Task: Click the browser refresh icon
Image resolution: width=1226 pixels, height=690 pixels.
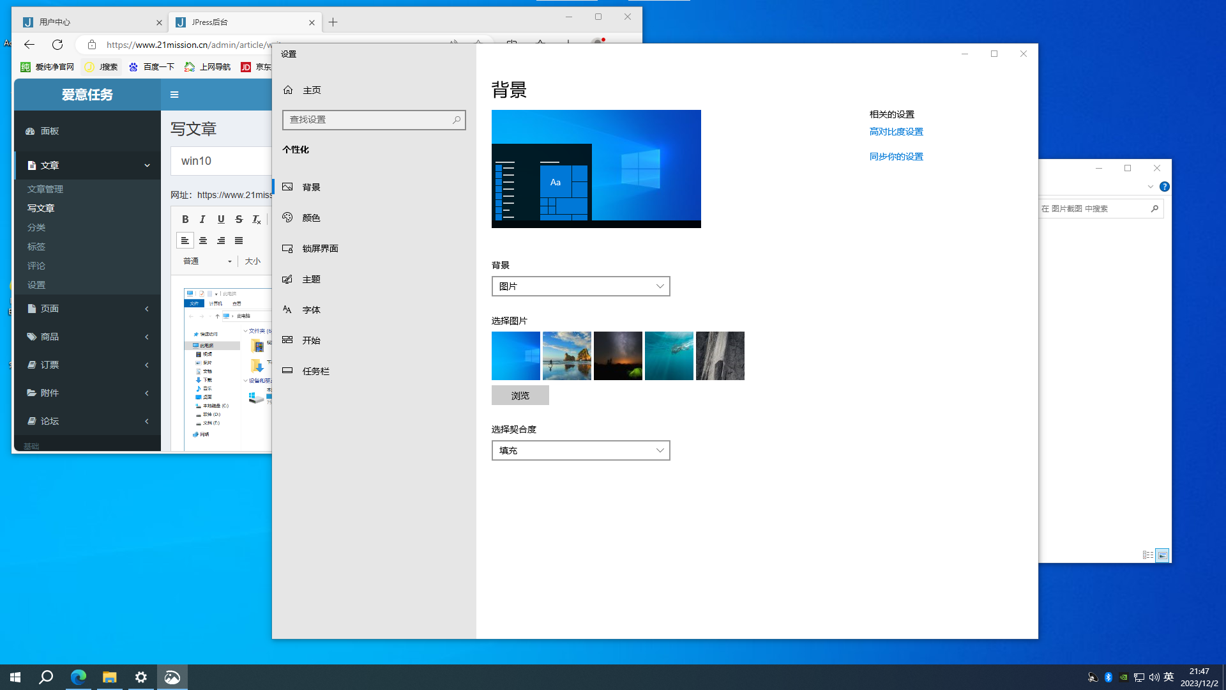Action: [x=57, y=44]
